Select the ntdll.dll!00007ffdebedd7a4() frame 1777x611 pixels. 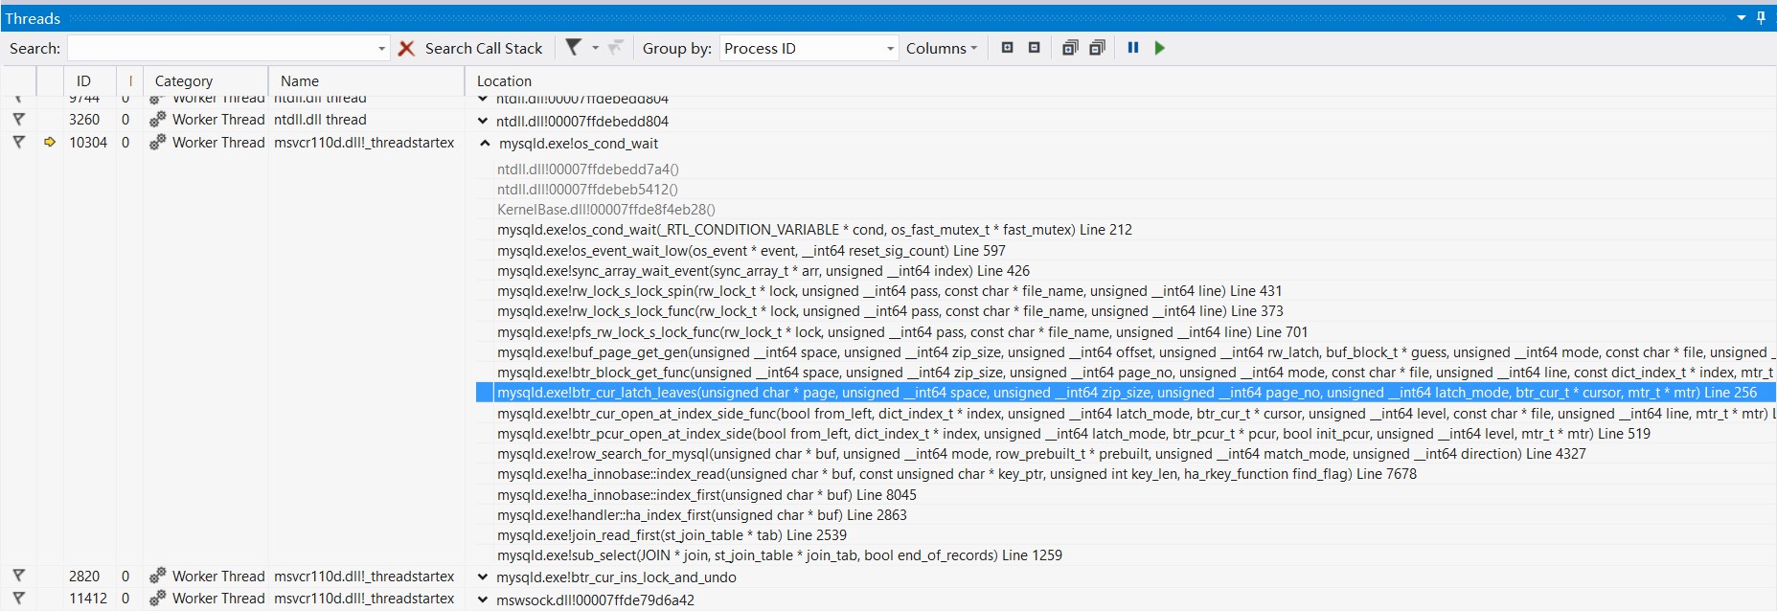588,170
